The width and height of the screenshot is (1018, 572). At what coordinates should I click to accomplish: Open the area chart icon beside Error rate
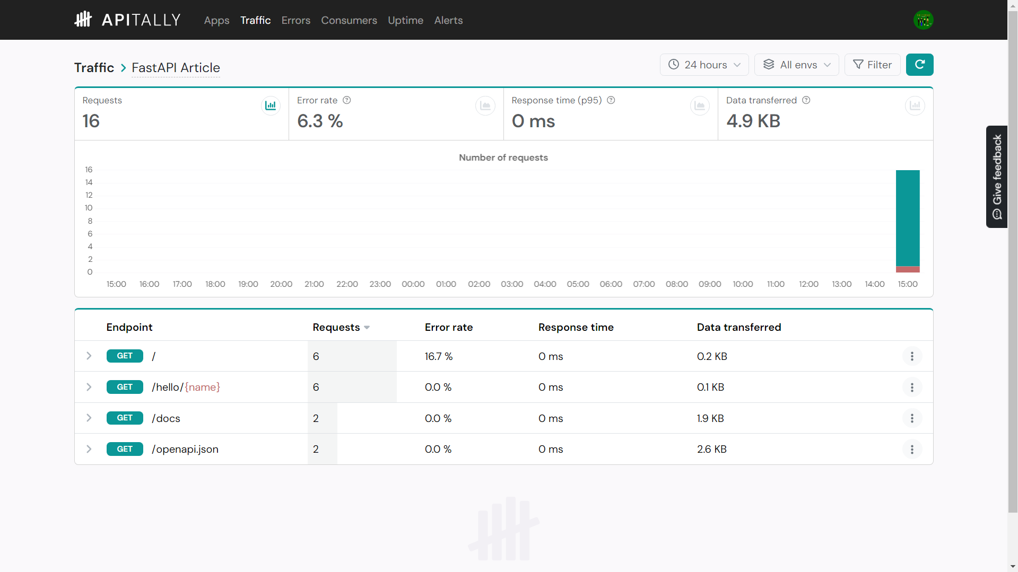click(485, 105)
